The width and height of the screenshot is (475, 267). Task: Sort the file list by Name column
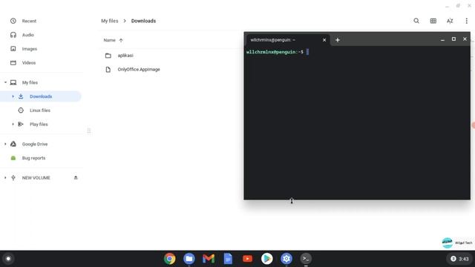pos(109,40)
